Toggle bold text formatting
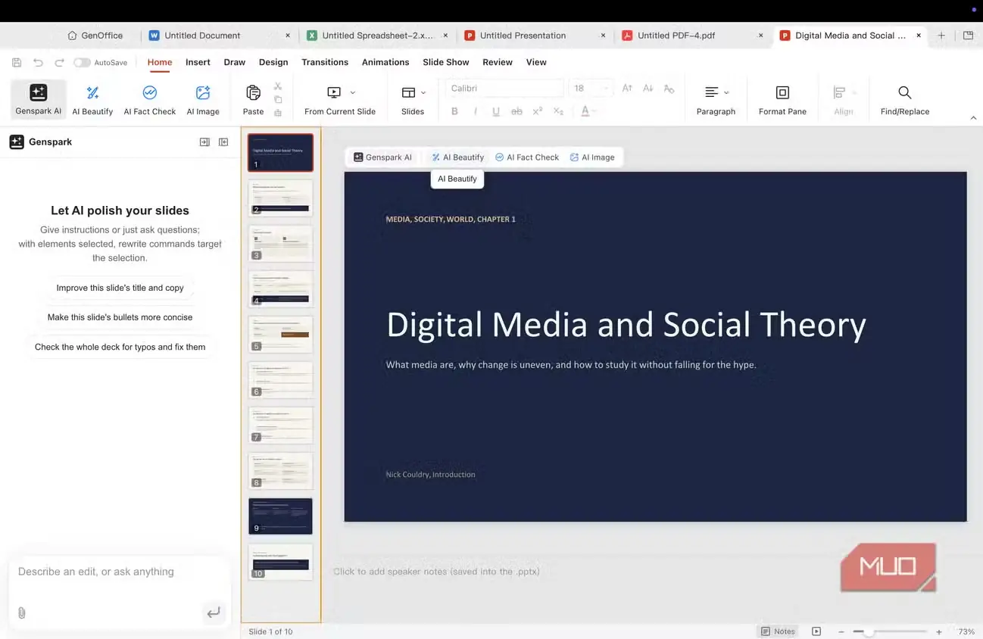Image resolution: width=983 pixels, height=639 pixels. pyautogui.click(x=454, y=111)
